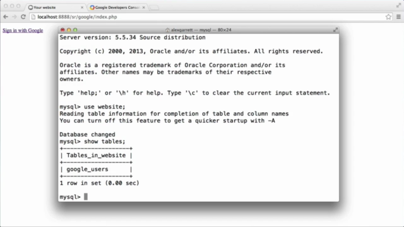Click terminal yellow minimize button

point(69,30)
